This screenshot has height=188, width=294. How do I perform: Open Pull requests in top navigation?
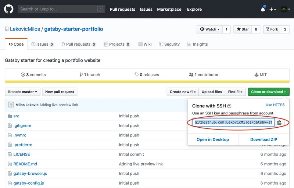122,9
